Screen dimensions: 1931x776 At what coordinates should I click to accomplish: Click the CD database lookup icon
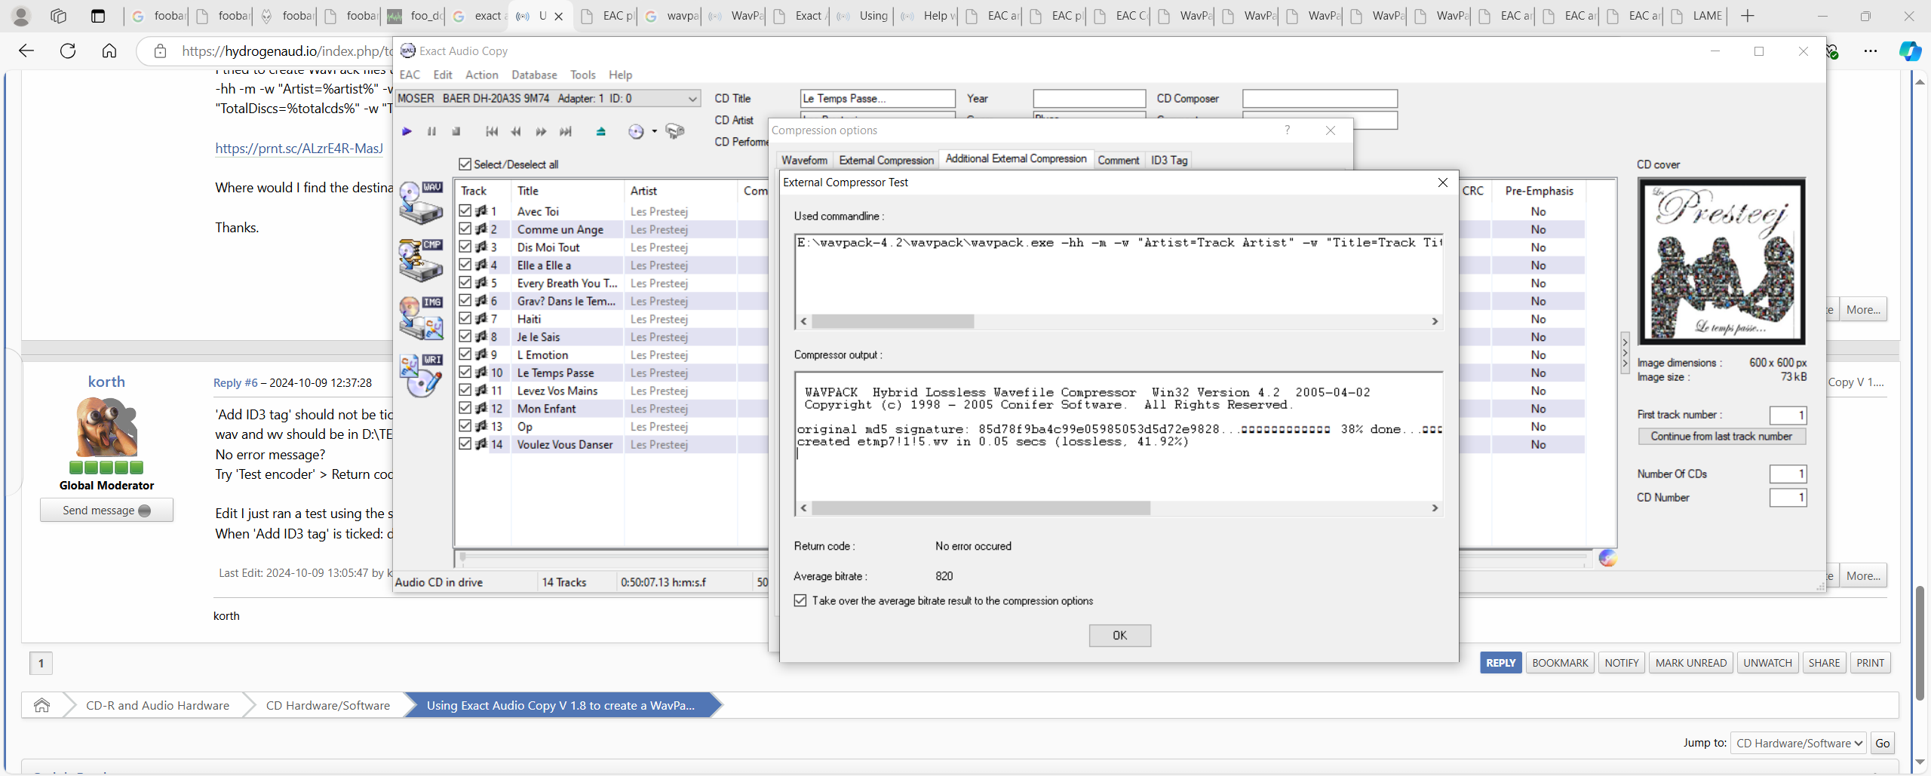pyautogui.click(x=637, y=132)
